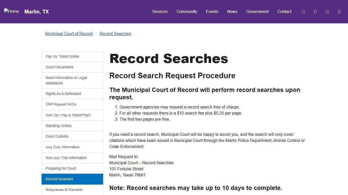348x195 pixels.
Task: Open the News section
Action: [x=232, y=11]
